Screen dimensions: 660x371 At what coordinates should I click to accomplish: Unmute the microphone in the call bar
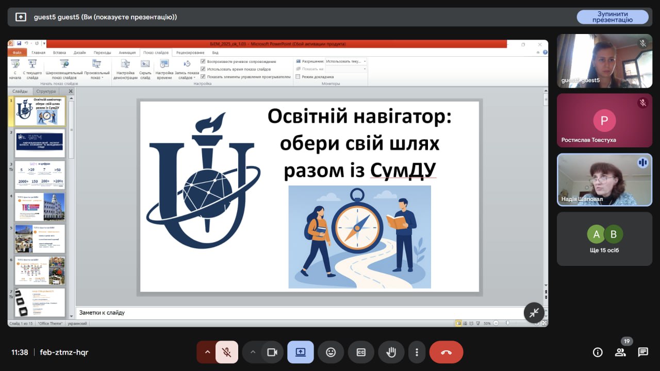[x=226, y=352]
